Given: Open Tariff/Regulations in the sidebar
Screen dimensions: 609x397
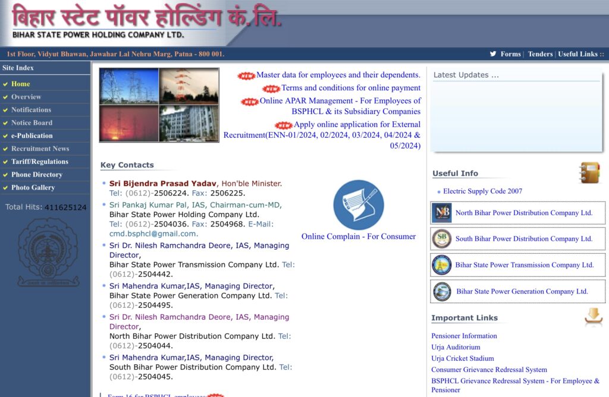Looking at the screenshot, I should coord(40,162).
